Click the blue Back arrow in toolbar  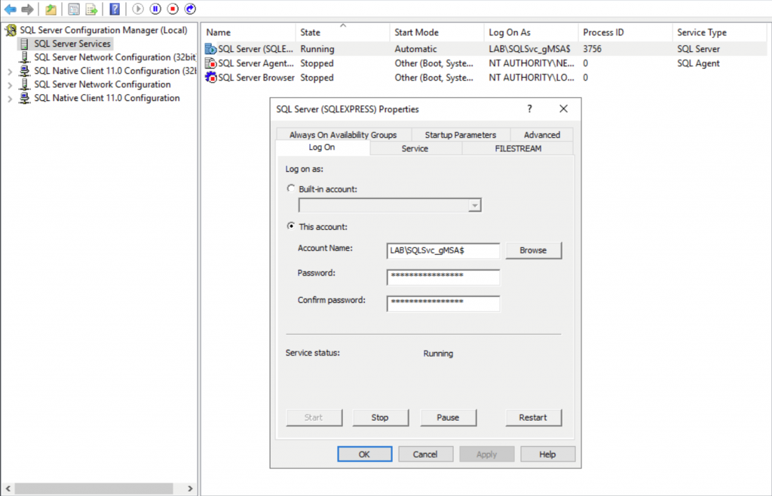pyautogui.click(x=11, y=9)
